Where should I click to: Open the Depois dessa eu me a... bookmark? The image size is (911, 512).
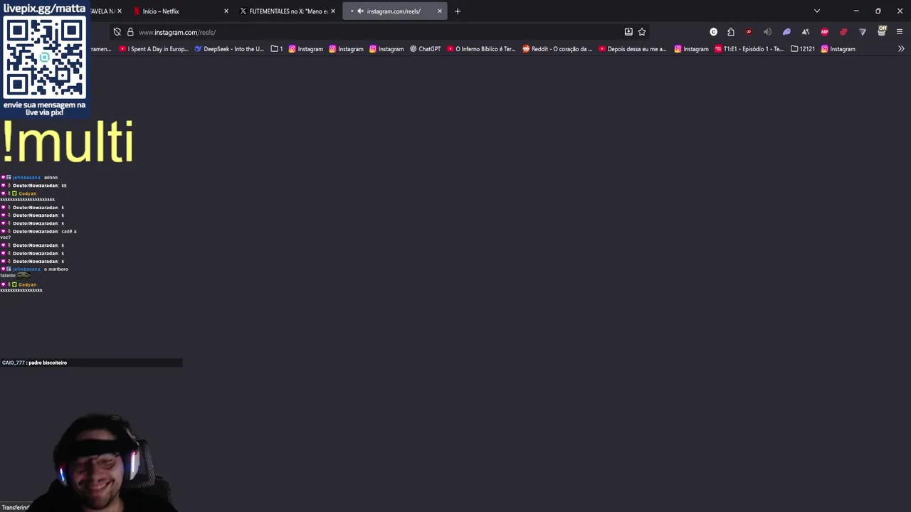tap(633, 49)
